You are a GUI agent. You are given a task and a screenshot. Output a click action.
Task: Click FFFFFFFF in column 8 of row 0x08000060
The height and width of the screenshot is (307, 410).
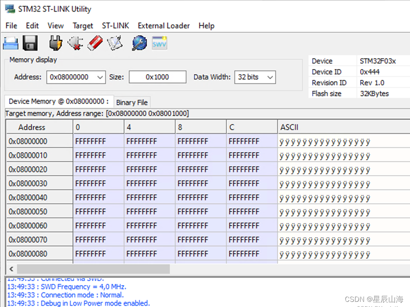pos(201,226)
